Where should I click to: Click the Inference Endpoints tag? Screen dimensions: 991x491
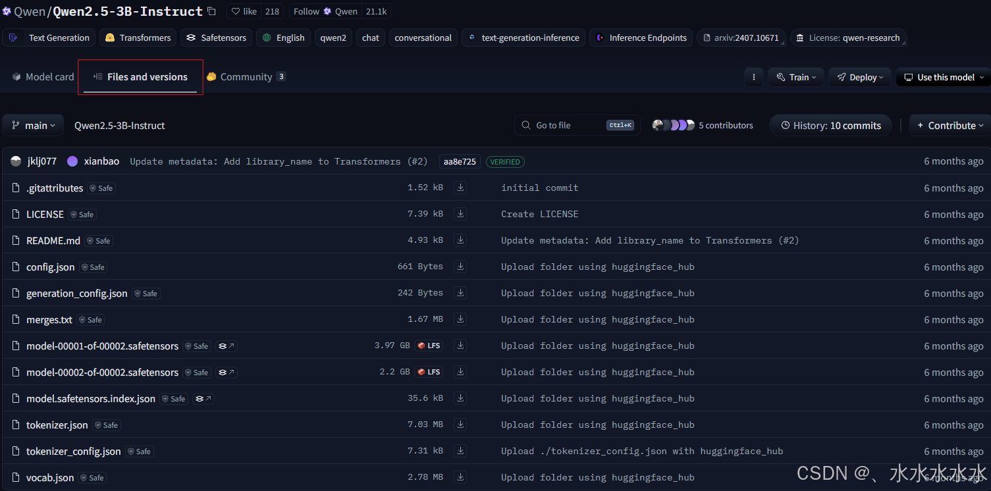640,38
